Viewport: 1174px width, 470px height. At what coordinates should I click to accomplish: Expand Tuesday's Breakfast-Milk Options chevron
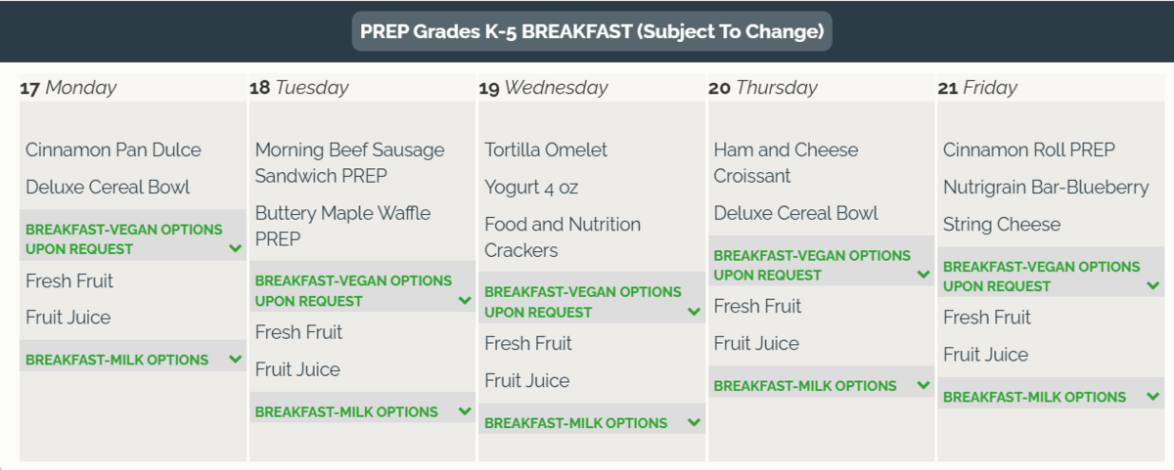point(465,411)
